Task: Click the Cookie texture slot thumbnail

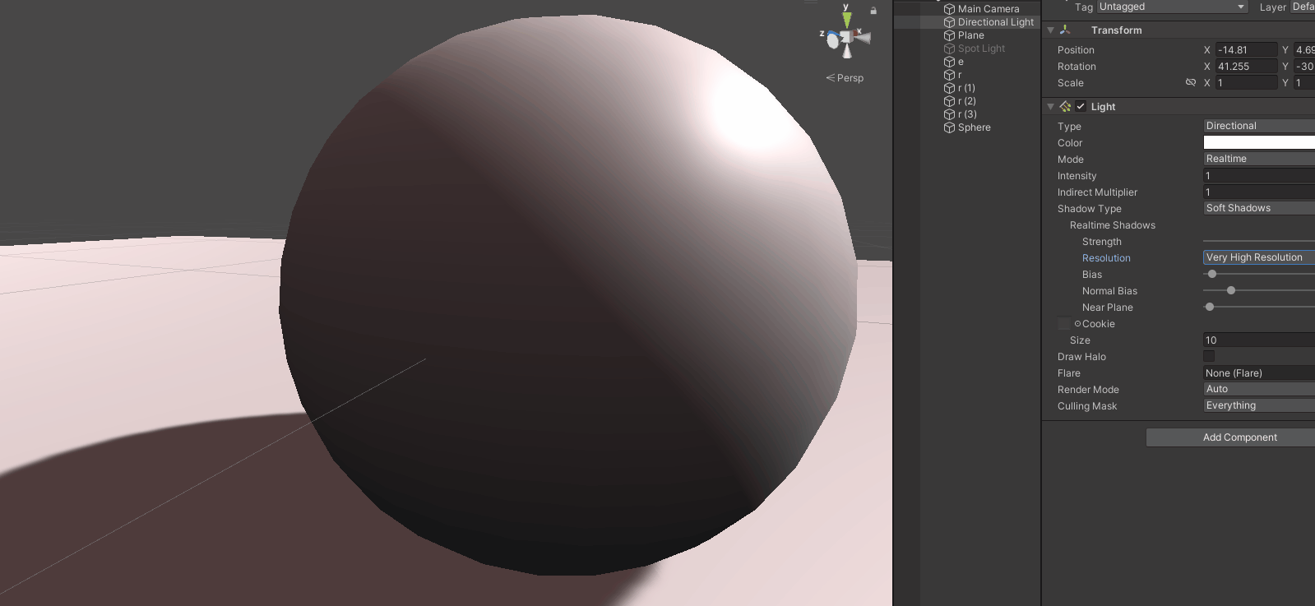Action: [1064, 324]
